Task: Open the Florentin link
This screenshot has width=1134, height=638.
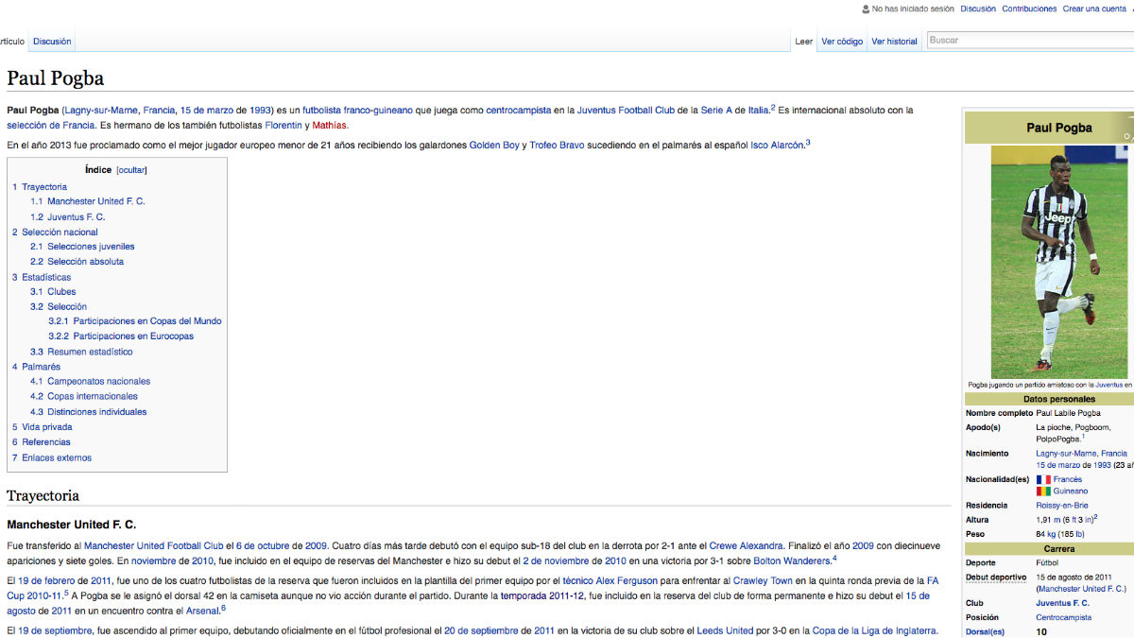Action: [x=283, y=126]
